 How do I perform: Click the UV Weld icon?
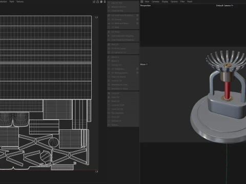point(109,27)
